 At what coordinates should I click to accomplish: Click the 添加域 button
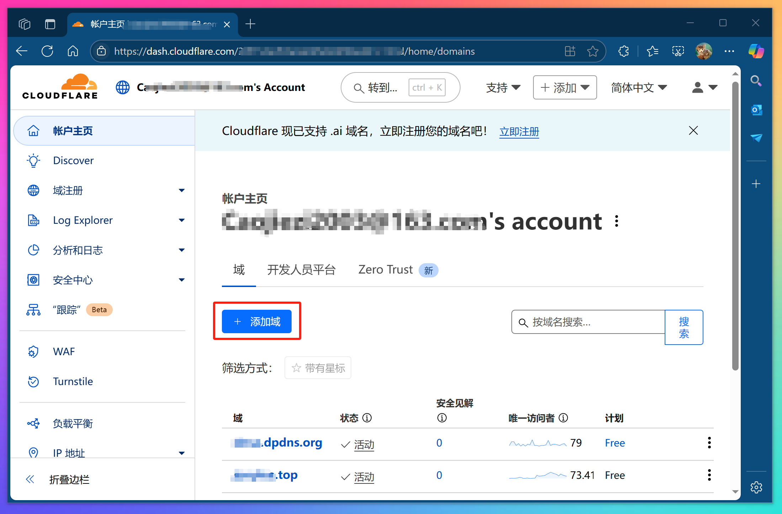pos(257,321)
